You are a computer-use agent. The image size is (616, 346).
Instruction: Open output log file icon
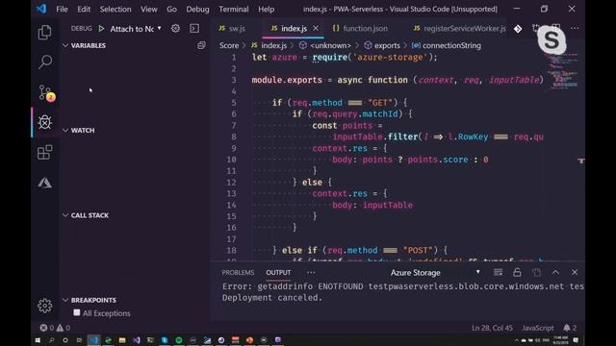tap(536, 272)
